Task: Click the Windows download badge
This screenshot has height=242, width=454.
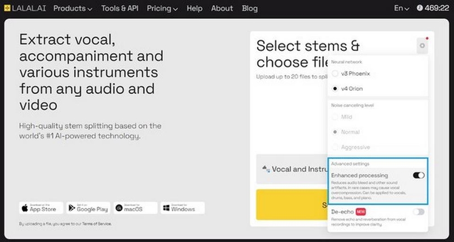Action: point(183,208)
